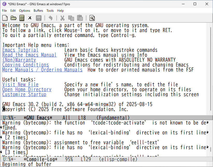Open the Edit menu
The height and width of the screenshot is (167, 213).
pyautogui.click(x=13, y=11)
